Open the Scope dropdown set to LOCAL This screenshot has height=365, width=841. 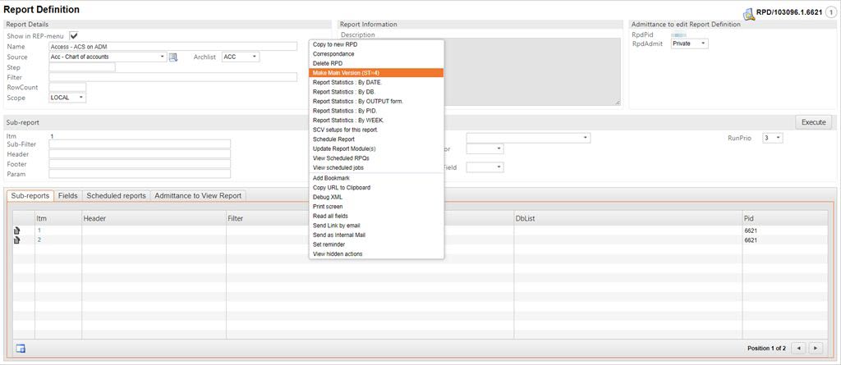67,98
